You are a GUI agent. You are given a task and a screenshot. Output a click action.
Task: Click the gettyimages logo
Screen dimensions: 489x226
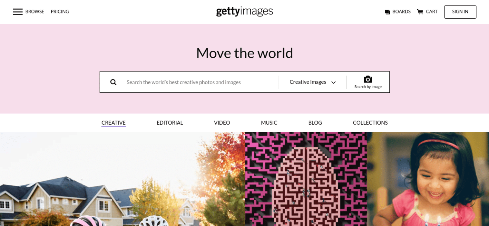click(x=244, y=12)
